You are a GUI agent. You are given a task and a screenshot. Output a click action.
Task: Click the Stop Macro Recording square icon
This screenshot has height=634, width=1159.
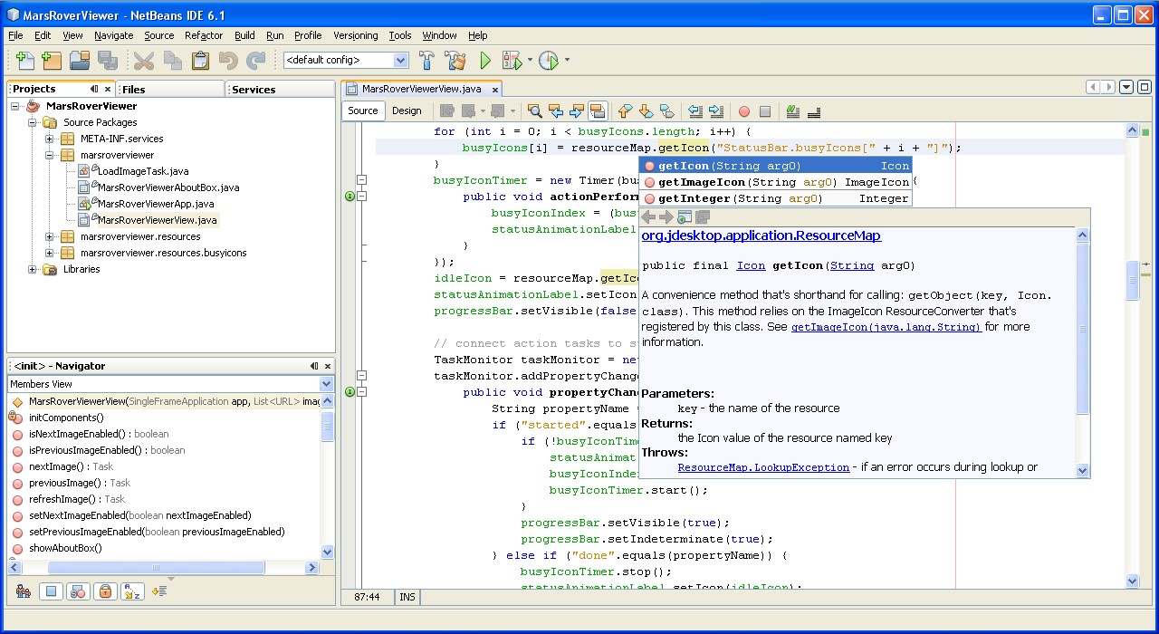pyautogui.click(x=765, y=111)
